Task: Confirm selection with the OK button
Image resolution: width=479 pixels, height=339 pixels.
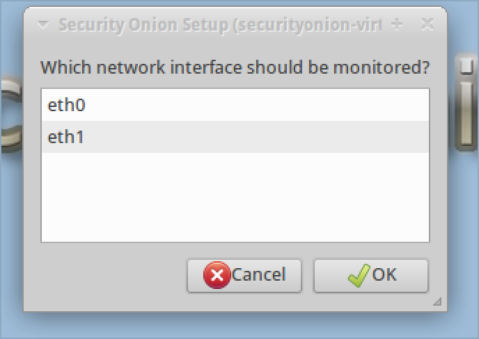Action: click(x=370, y=276)
